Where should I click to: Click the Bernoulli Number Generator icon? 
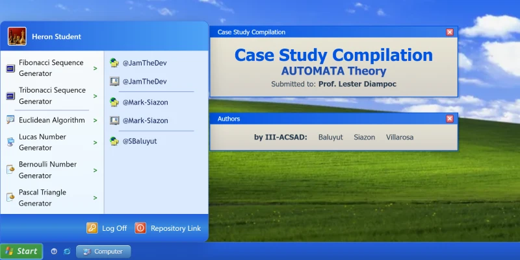click(x=10, y=170)
